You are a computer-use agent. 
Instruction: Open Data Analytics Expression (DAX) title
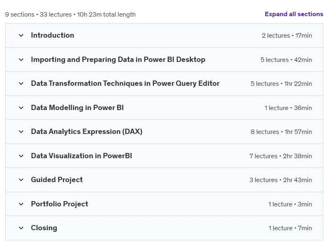coord(86,131)
